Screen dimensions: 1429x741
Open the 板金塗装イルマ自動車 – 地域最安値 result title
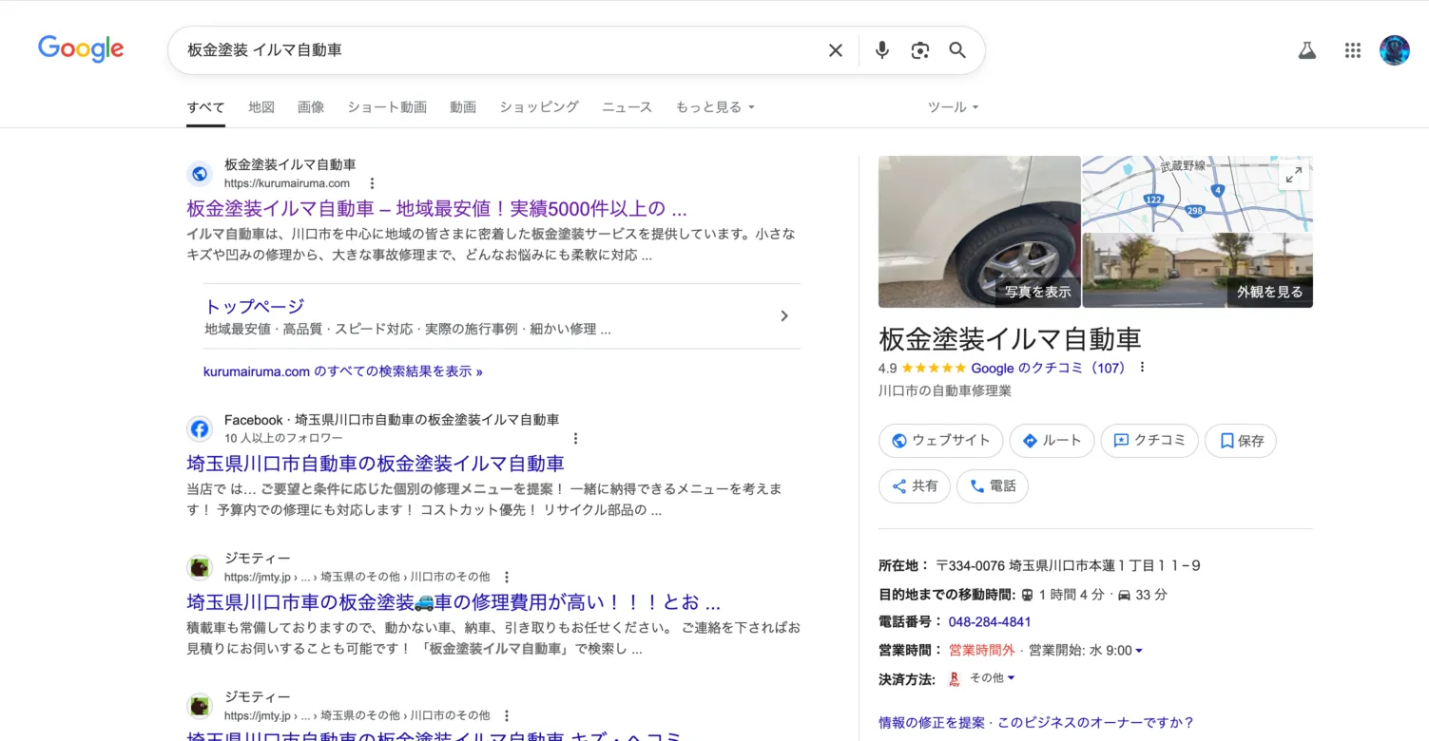436,209
